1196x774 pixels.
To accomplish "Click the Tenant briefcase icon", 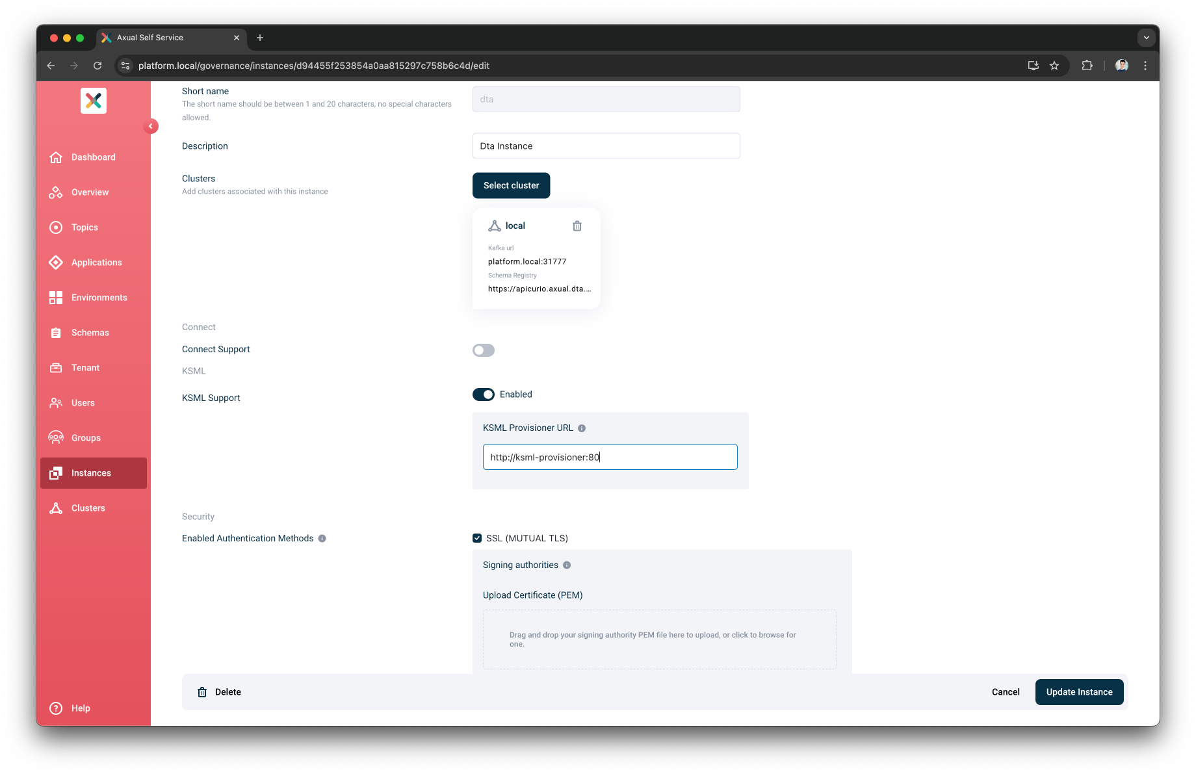I will coord(56,368).
